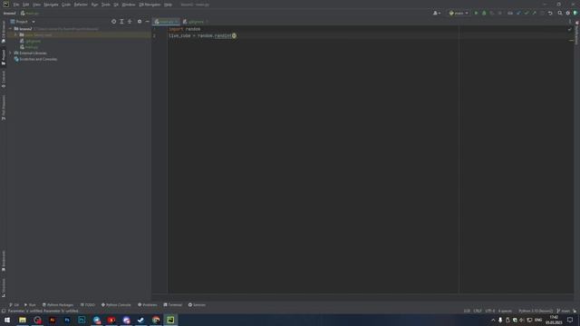The image size is (580, 326).
Task: Switch to the main.py editor tab
Action: click(166, 22)
